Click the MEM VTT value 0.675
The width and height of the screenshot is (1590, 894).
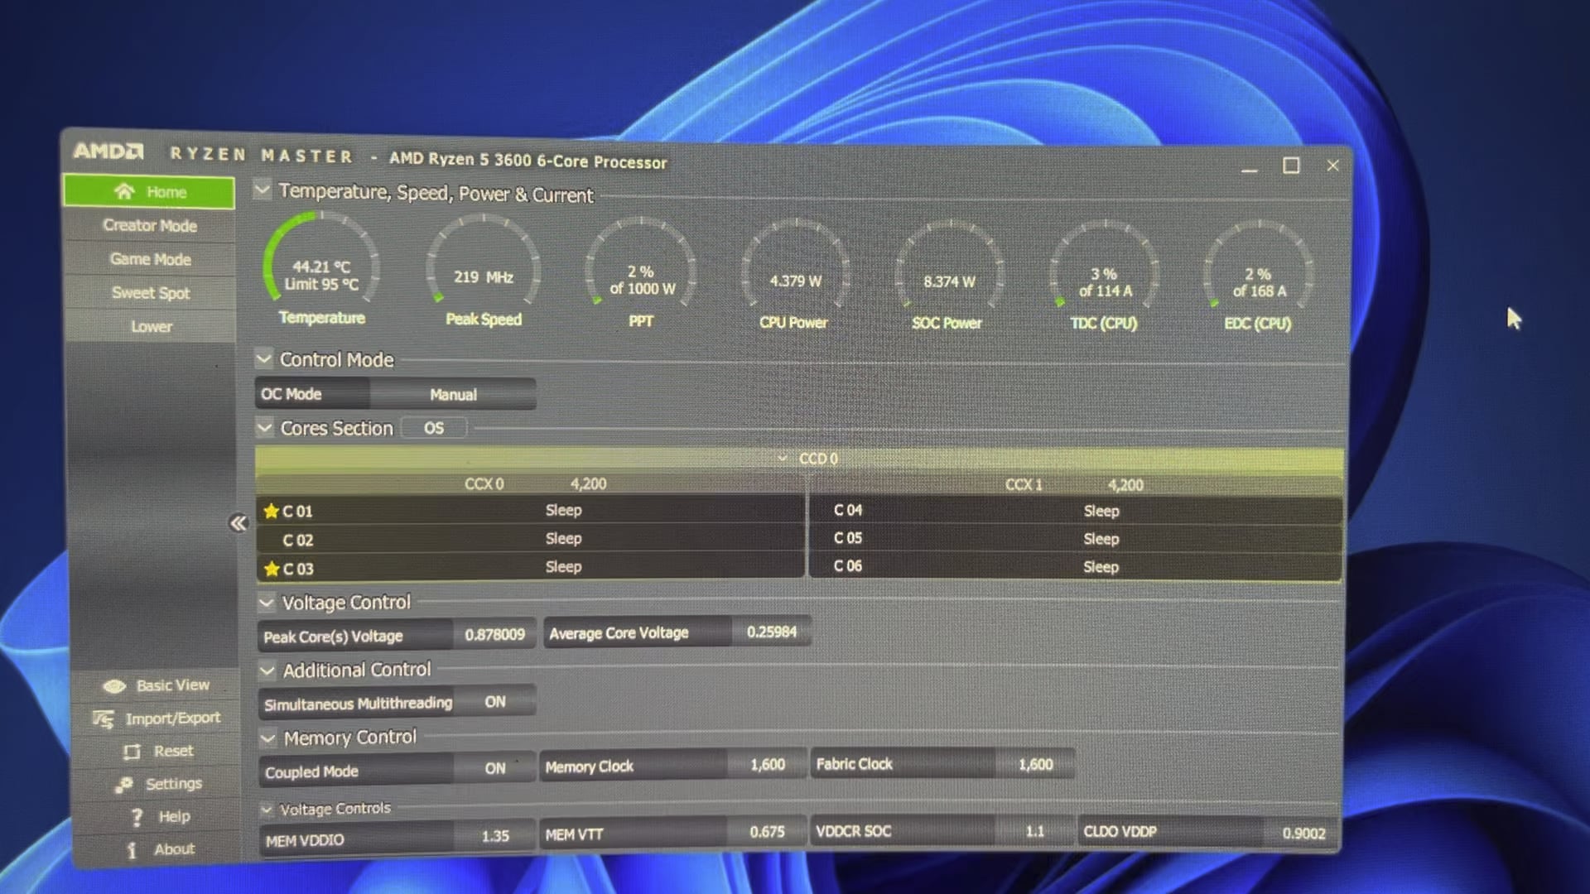click(x=767, y=831)
